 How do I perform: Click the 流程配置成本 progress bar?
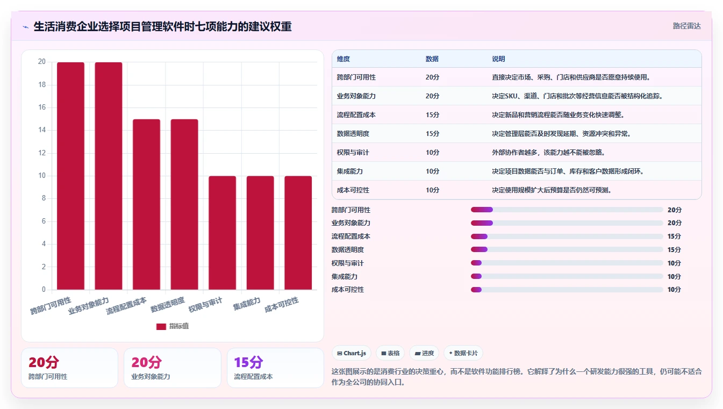(x=567, y=236)
